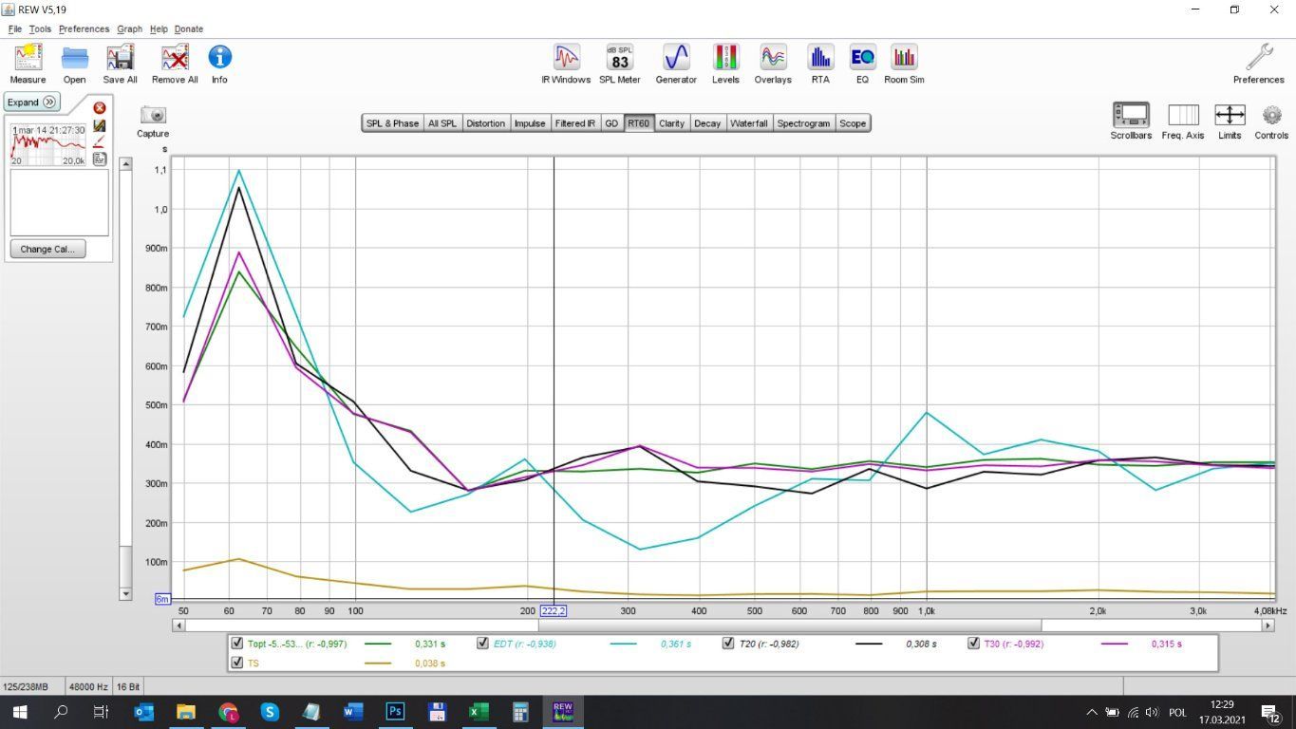Switch to the GD tab
Screen dimensions: 1296x729
(611, 123)
